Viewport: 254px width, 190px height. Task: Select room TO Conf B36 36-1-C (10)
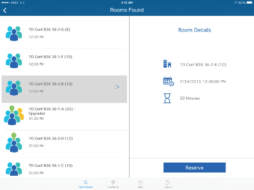point(64,167)
